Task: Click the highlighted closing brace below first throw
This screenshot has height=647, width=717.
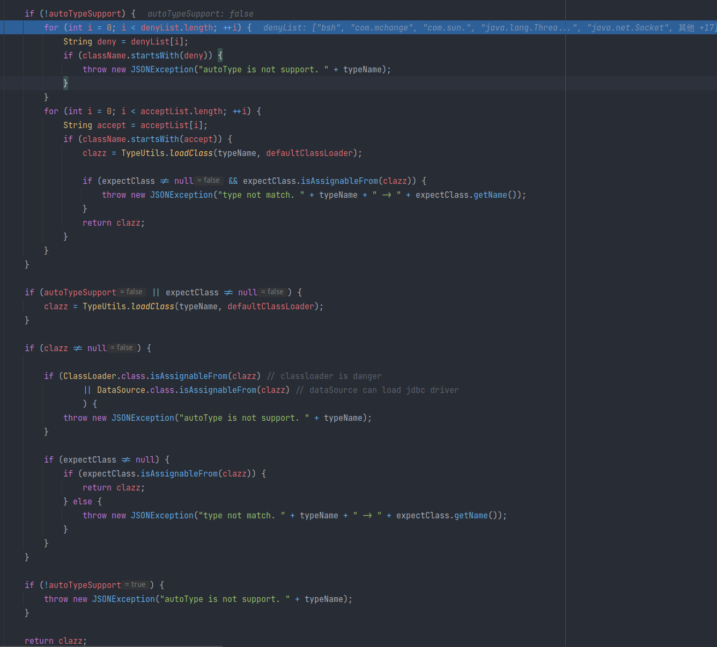Action: [65, 83]
